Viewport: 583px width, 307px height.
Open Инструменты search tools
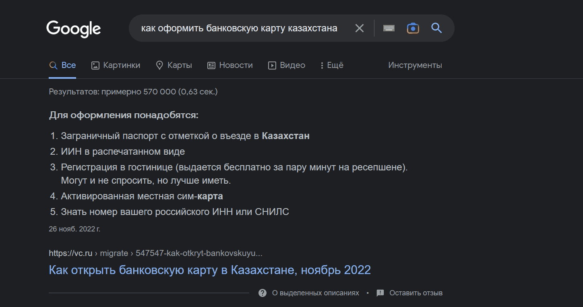click(415, 65)
